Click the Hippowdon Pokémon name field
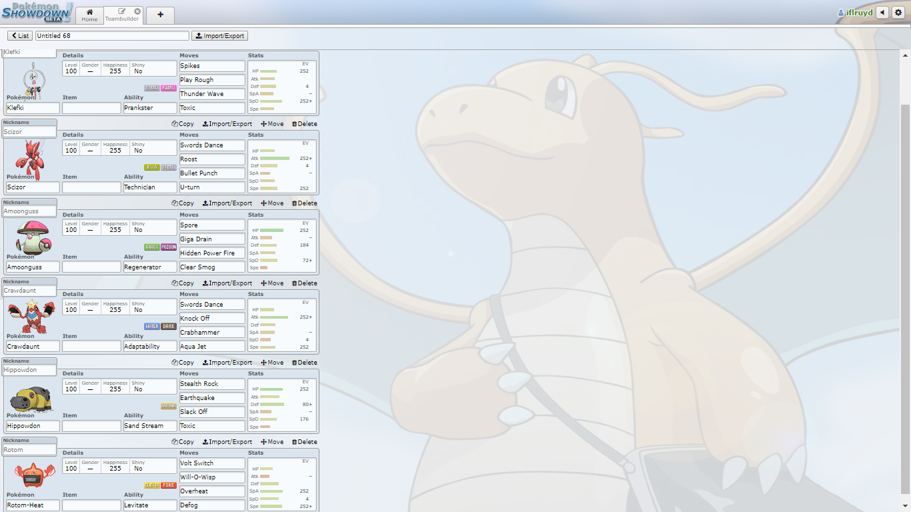 pyautogui.click(x=33, y=426)
